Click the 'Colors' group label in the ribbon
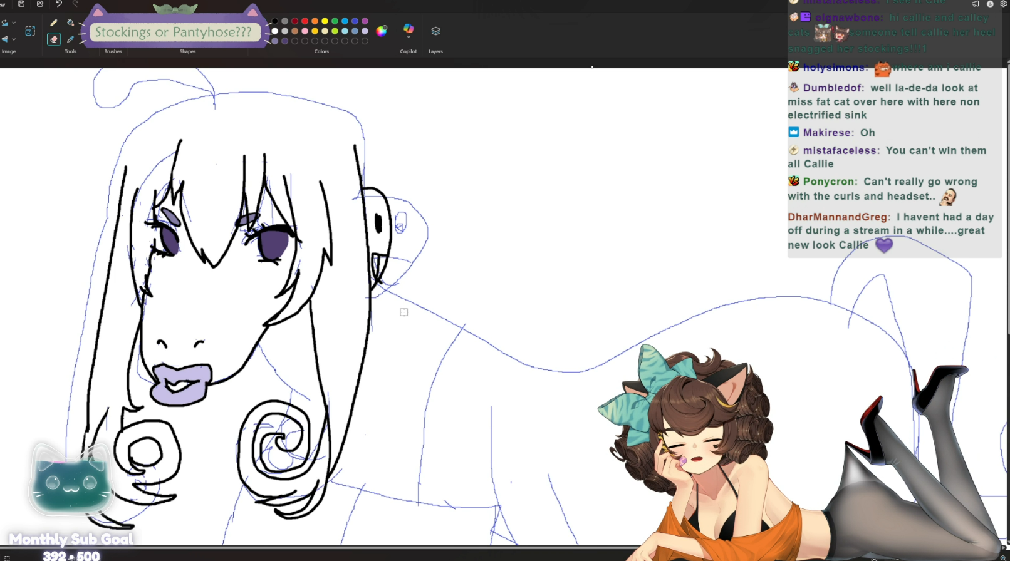1010x561 pixels. tap(321, 51)
